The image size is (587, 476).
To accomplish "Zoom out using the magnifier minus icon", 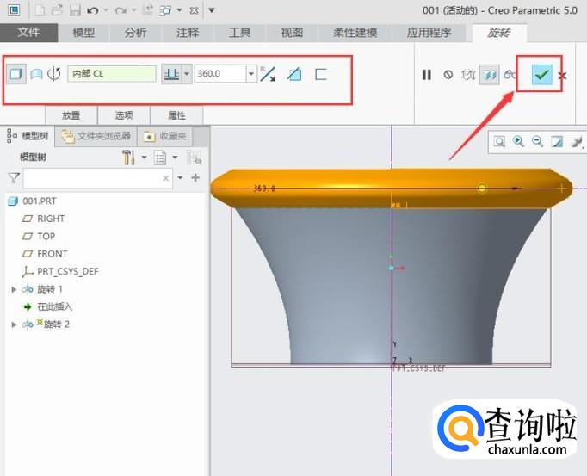I will tap(538, 141).
